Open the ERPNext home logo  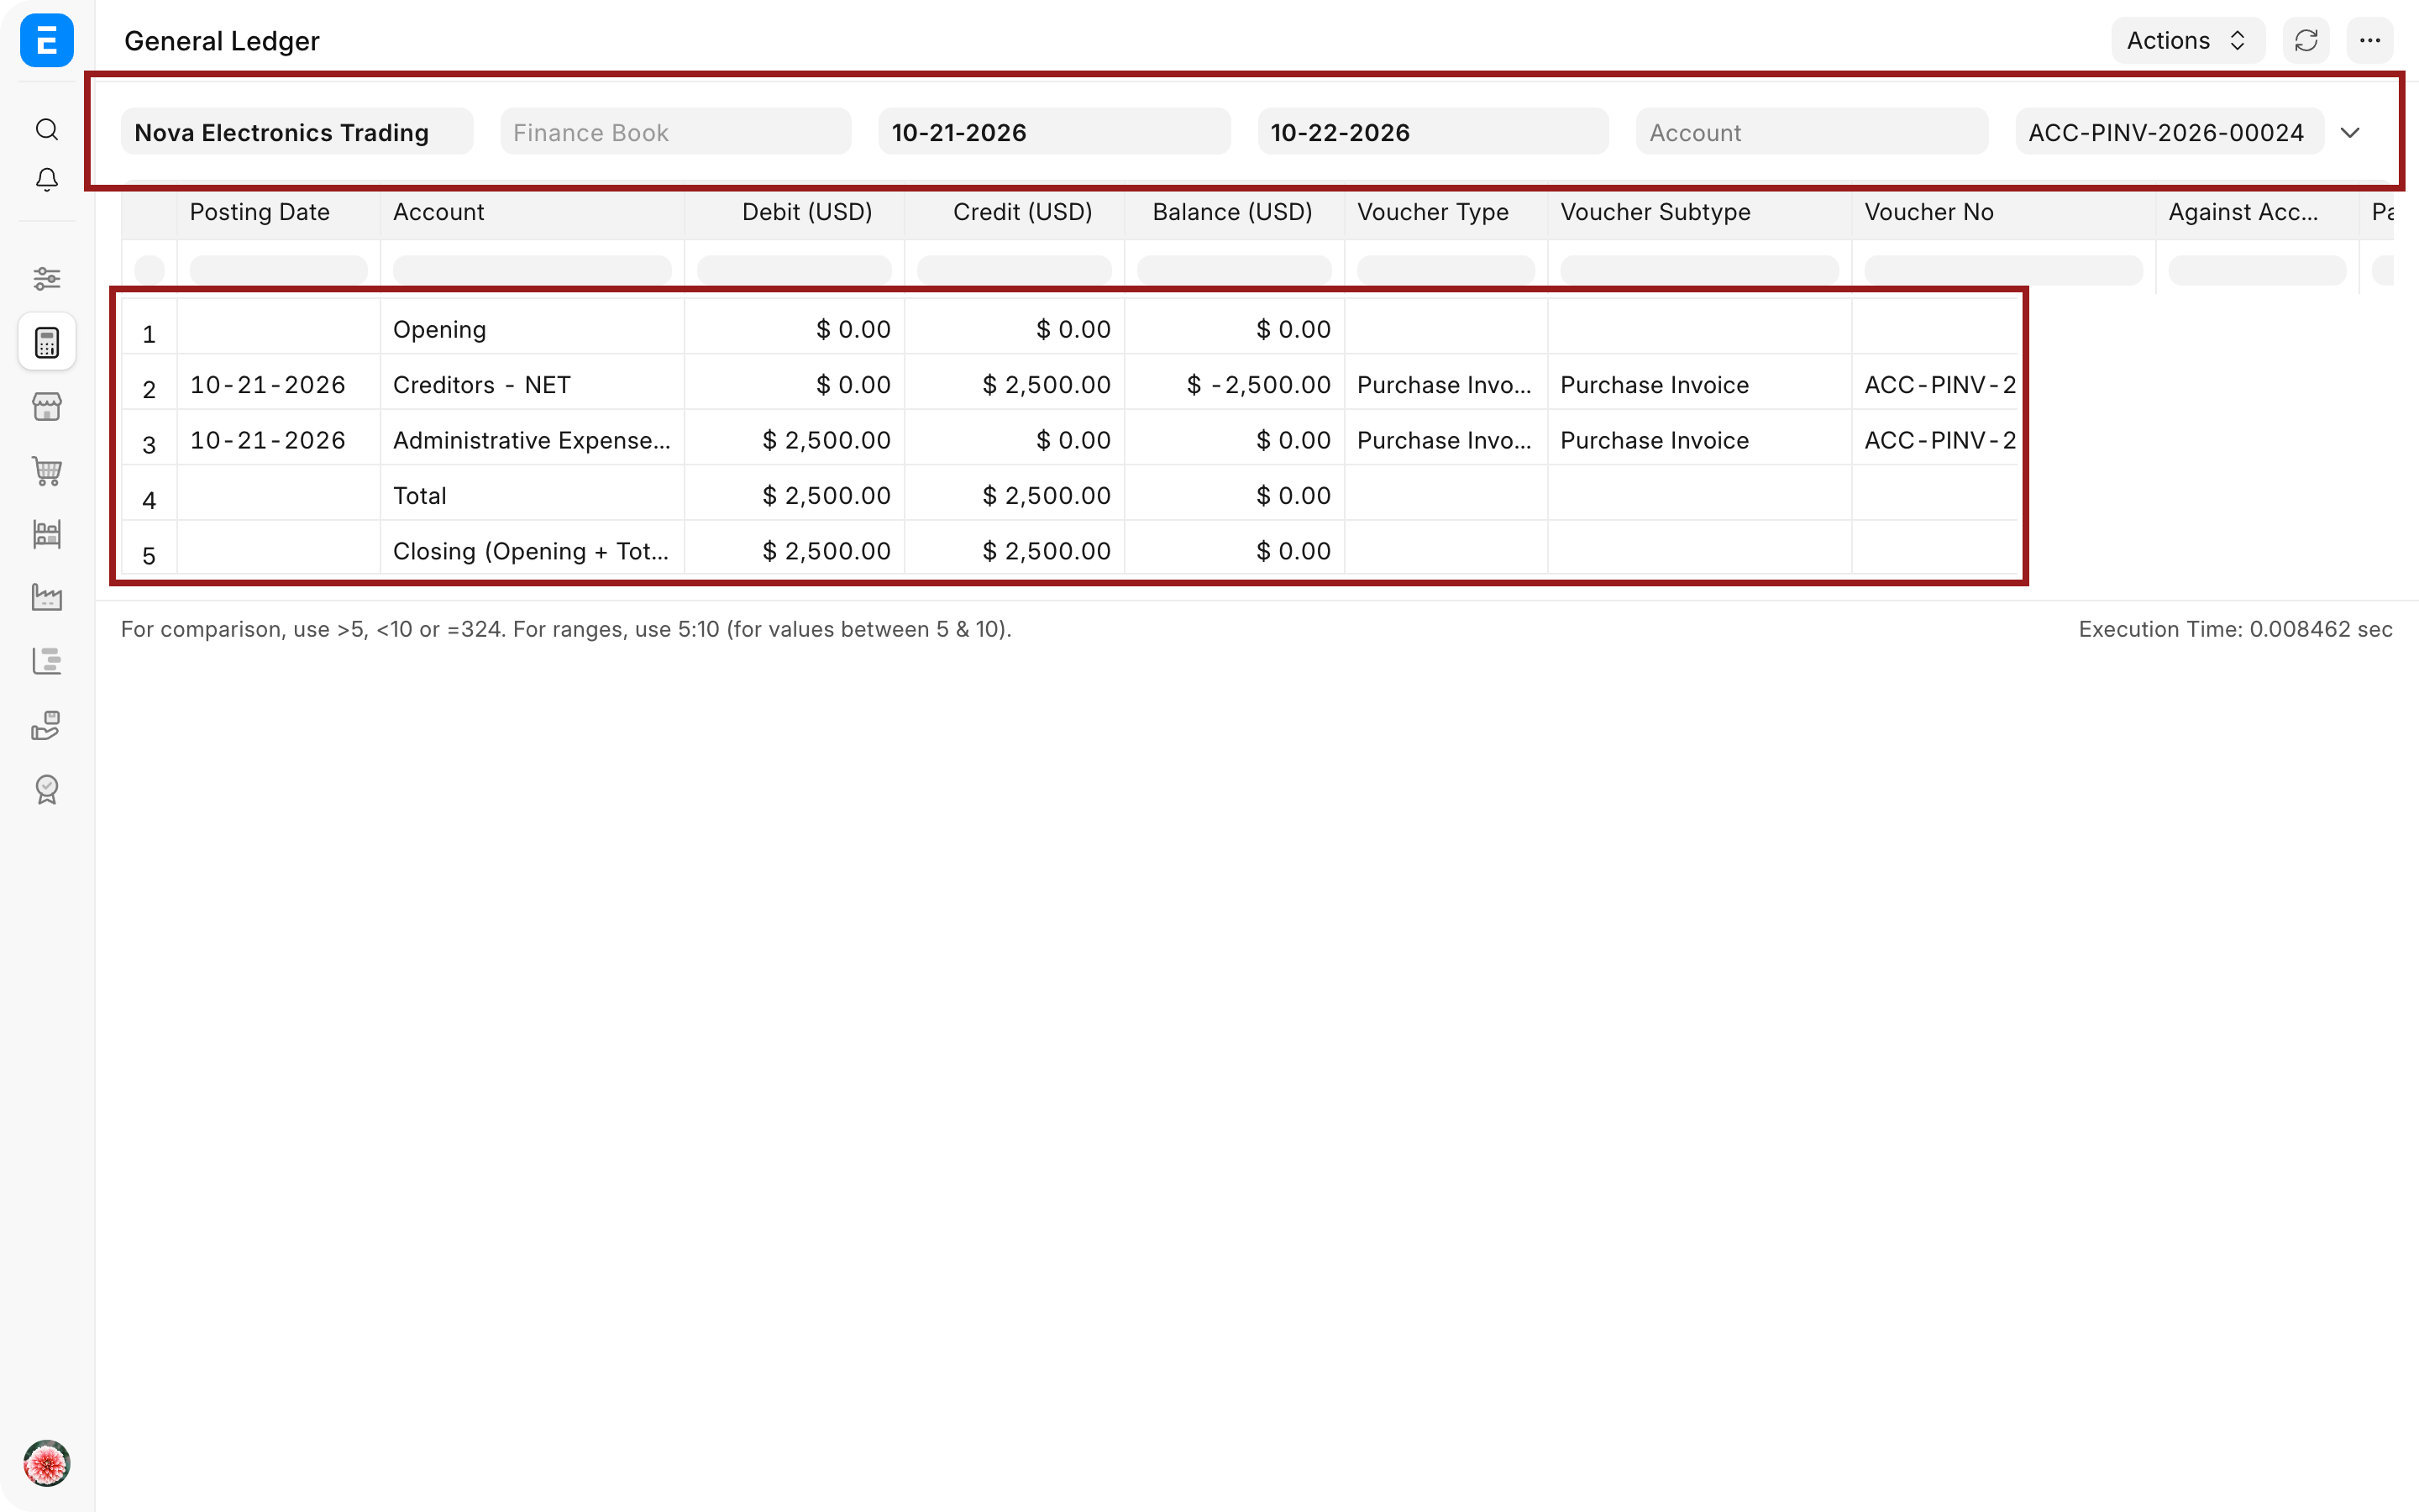coord(46,41)
